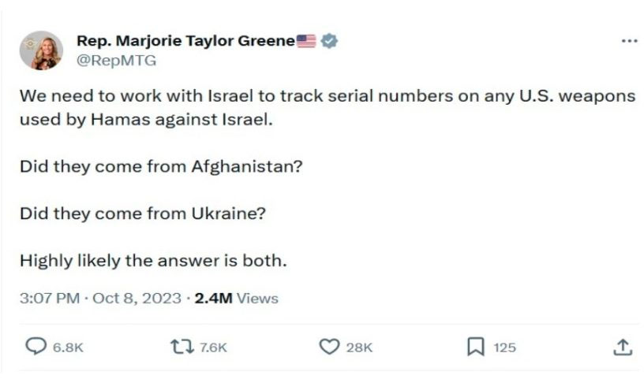Viewport: 644px width, 379px height.
Task: Repost the tweet using the retweet icon
Action: tap(181, 347)
